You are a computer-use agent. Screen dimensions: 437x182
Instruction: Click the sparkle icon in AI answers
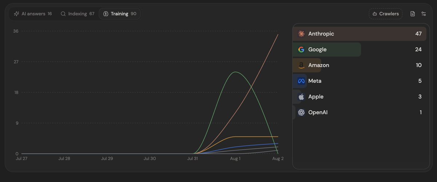(16, 14)
